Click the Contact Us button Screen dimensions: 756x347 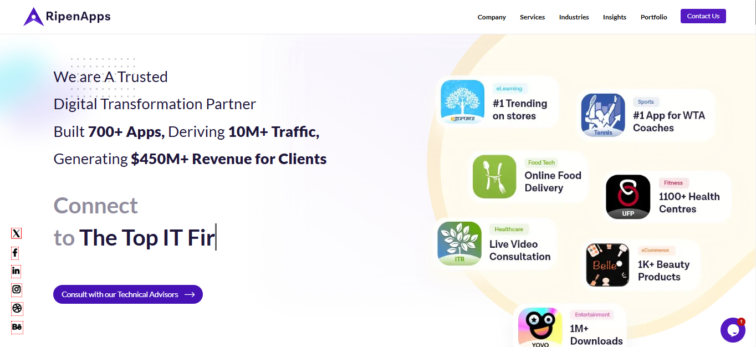click(x=703, y=16)
